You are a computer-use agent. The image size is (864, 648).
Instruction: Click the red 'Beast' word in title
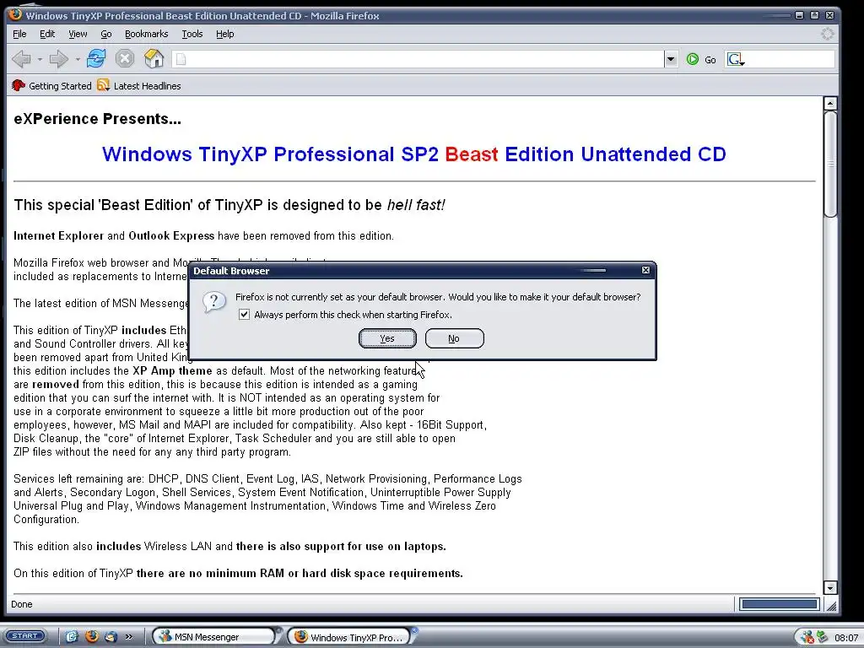(x=472, y=154)
